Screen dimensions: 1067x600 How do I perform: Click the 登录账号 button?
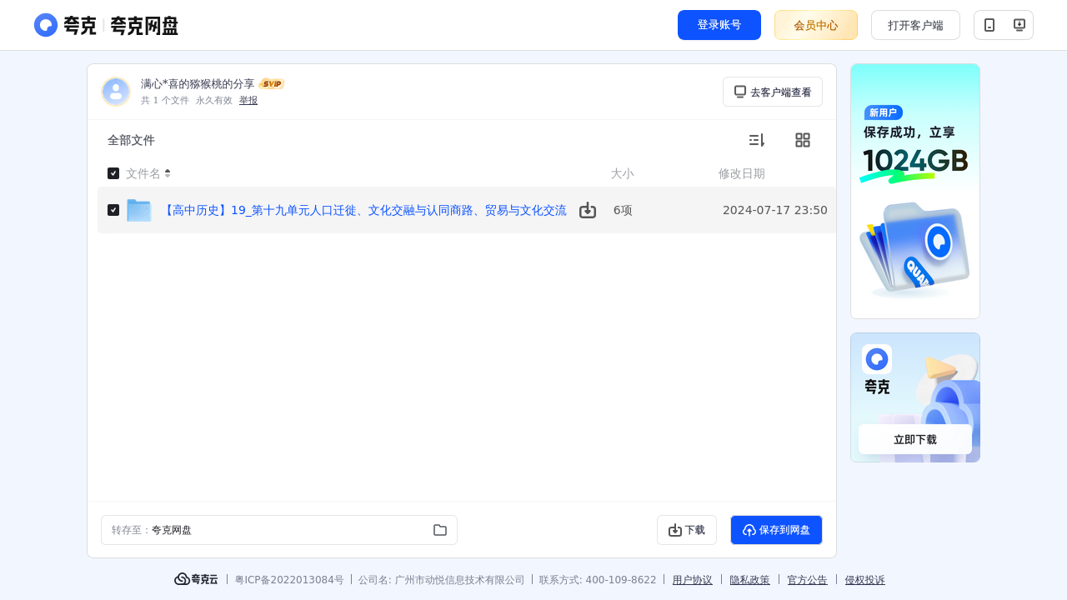coord(719,25)
